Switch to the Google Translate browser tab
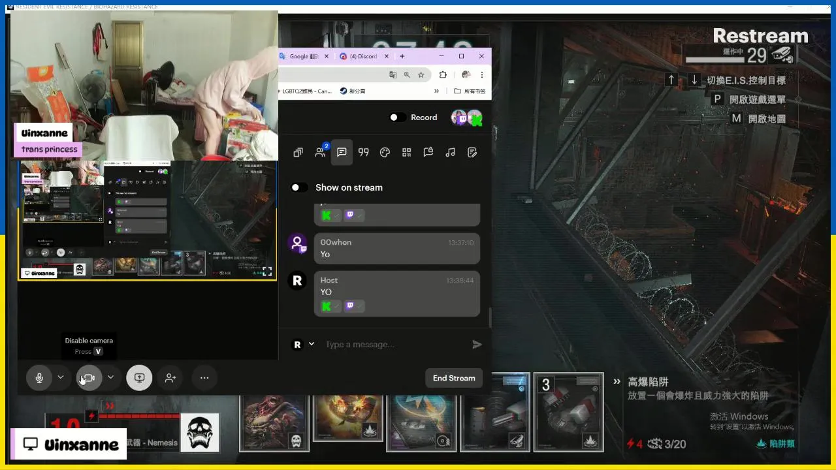 pyautogui.click(x=303, y=56)
